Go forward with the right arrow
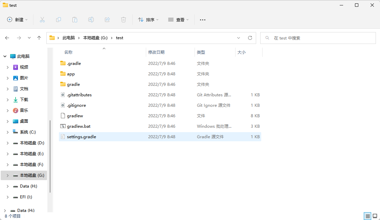 [19, 38]
